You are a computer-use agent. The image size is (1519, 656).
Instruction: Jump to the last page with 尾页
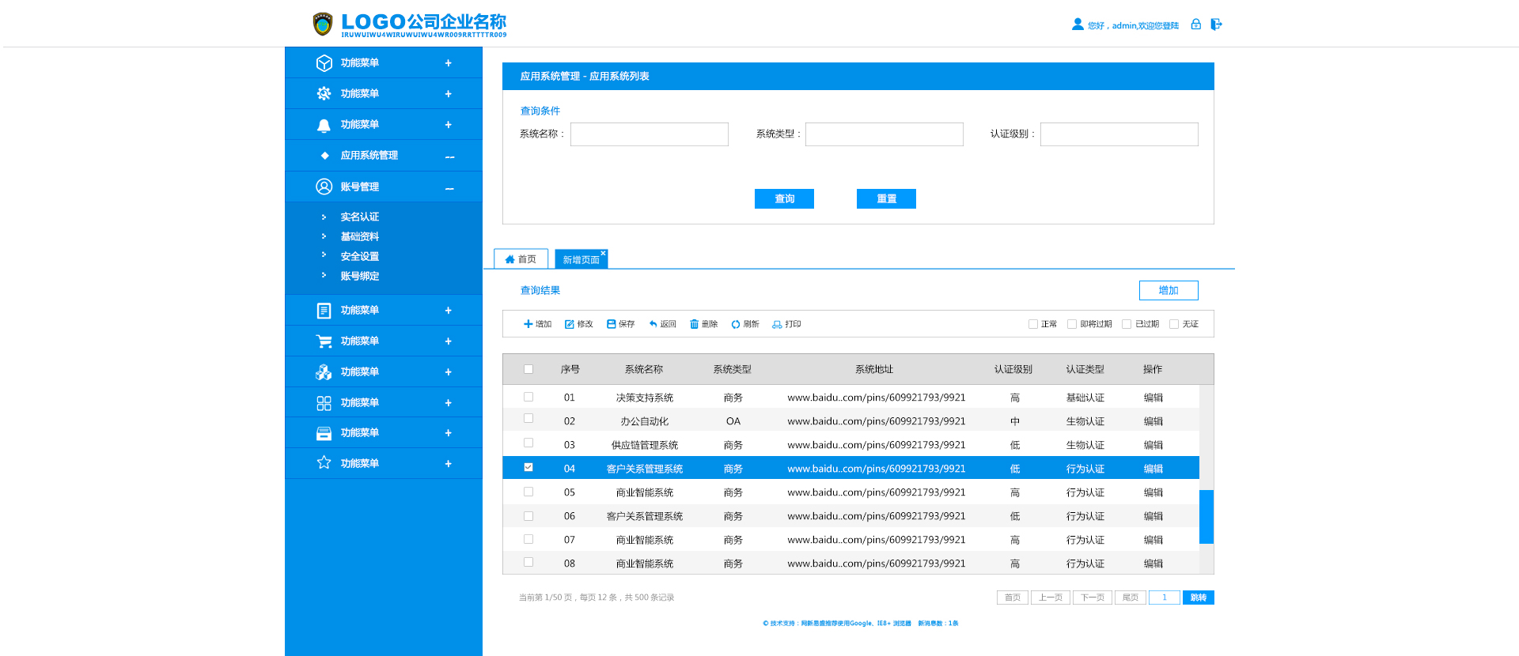[x=1131, y=598]
